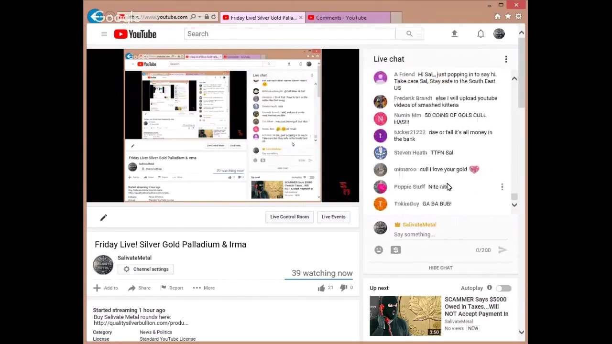Open the Autoplay info icon
The height and width of the screenshot is (344, 612).
[489, 288]
